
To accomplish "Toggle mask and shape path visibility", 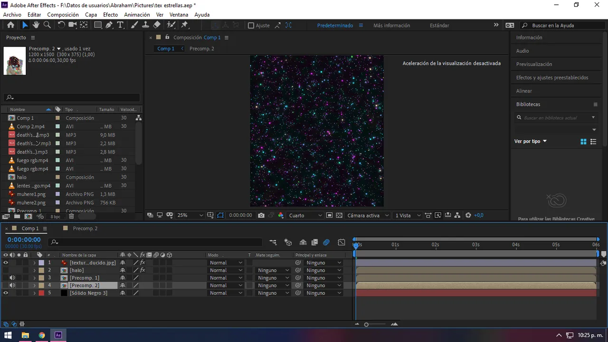I will point(220,215).
